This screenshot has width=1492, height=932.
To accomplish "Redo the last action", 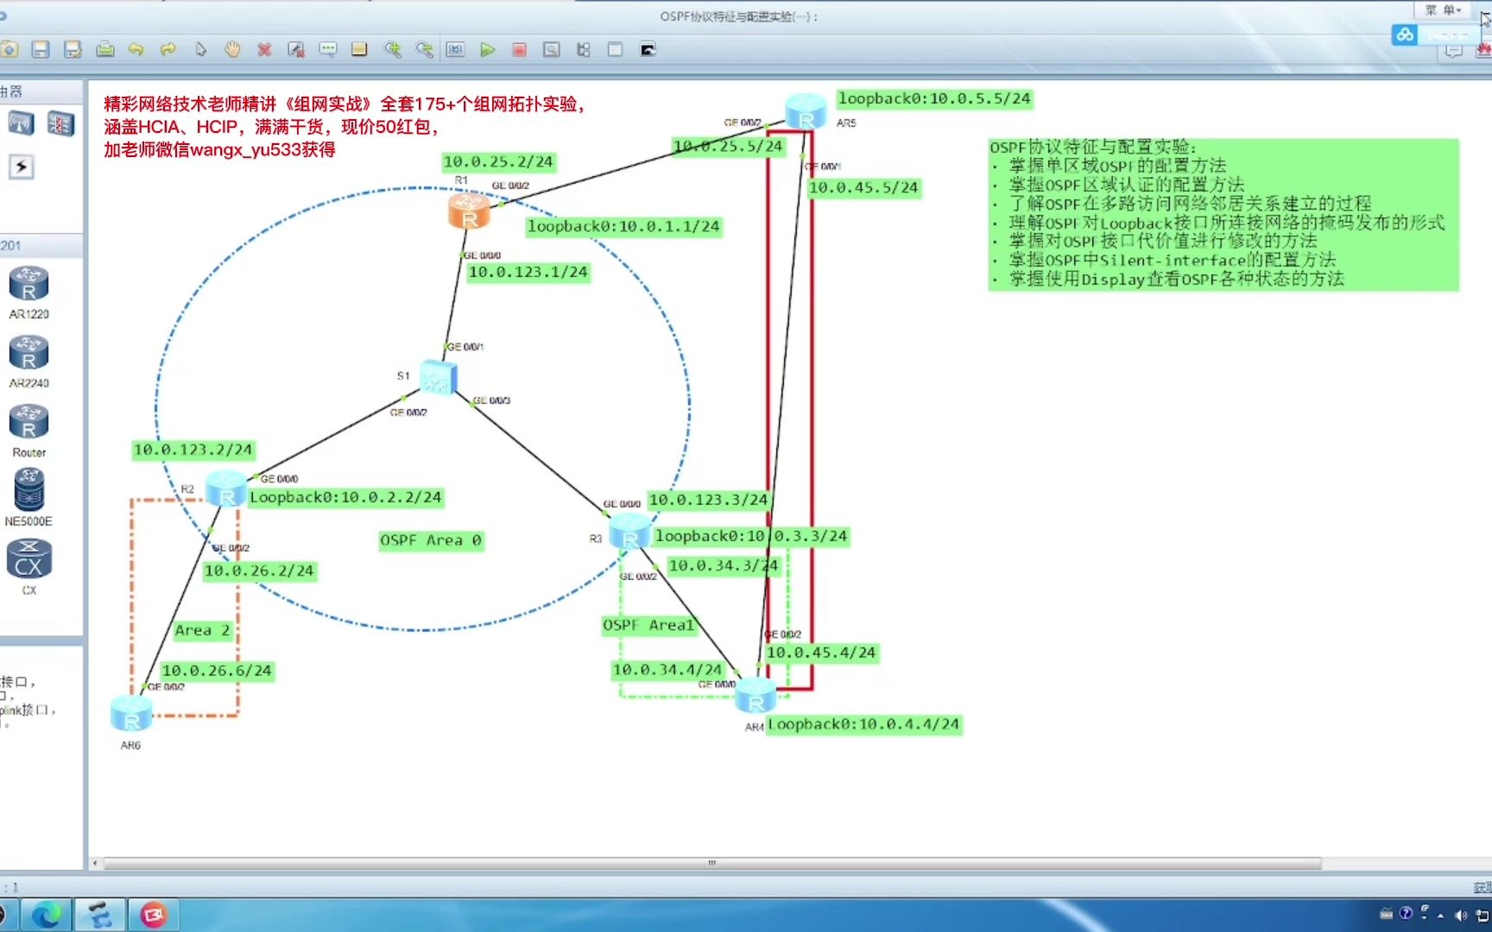I will click(168, 50).
